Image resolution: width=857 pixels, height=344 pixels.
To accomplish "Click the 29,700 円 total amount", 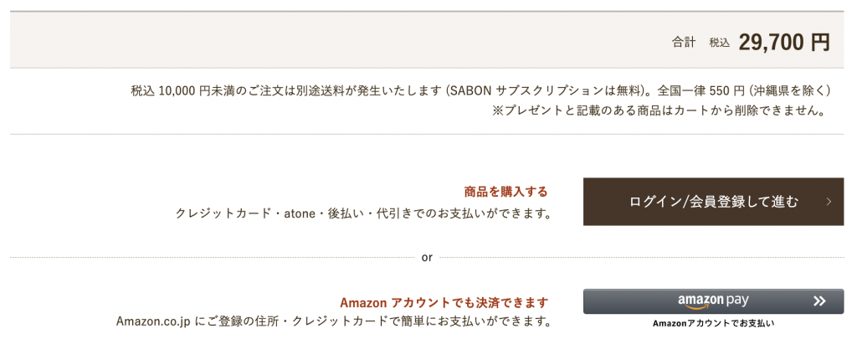I will tap(783, 42).
